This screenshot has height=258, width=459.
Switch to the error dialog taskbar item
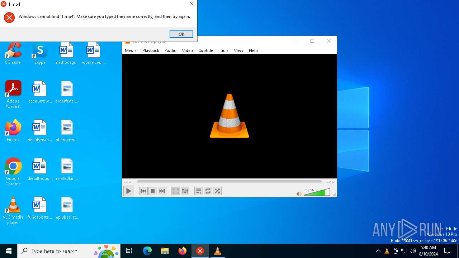[200, 251]
